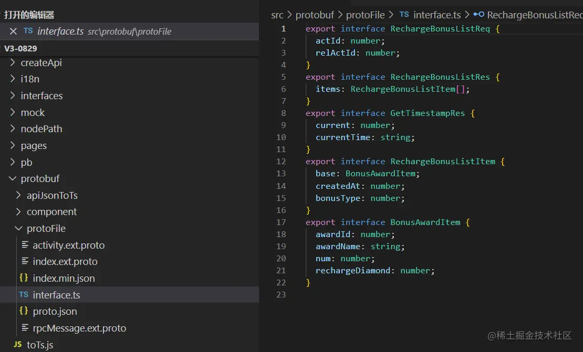
Task: Expand the createApi folder chevron
Action: (x=13, y=62)
